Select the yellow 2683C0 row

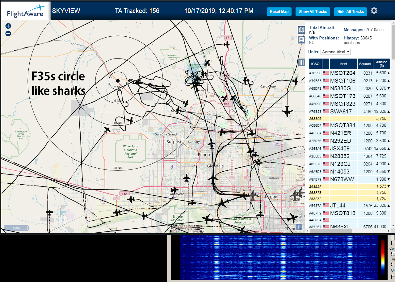tap(350, 118)
